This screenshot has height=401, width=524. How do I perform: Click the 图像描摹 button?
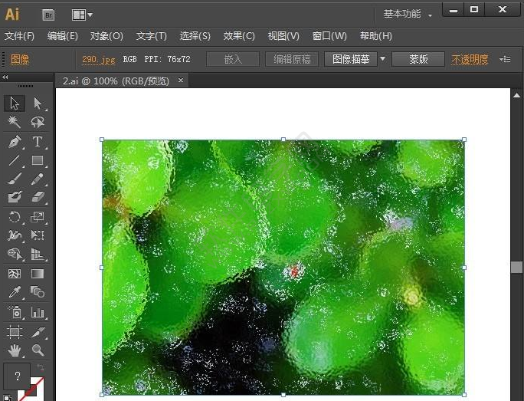(x=351, y=59)
